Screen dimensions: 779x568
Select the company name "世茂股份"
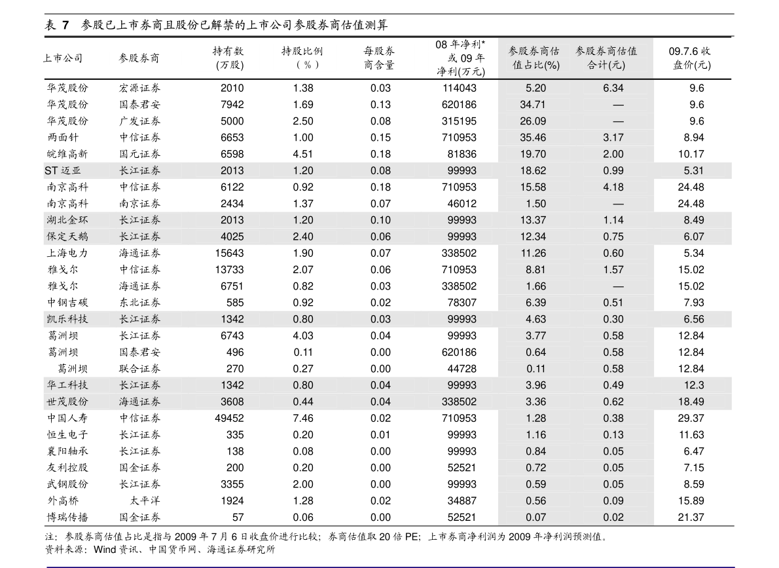point(67,402)
